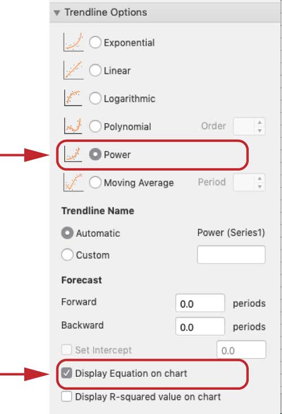Choose the Polynomial radio button
The width and height of the screenshot is (282, 414).
click(x=95, y=126)
